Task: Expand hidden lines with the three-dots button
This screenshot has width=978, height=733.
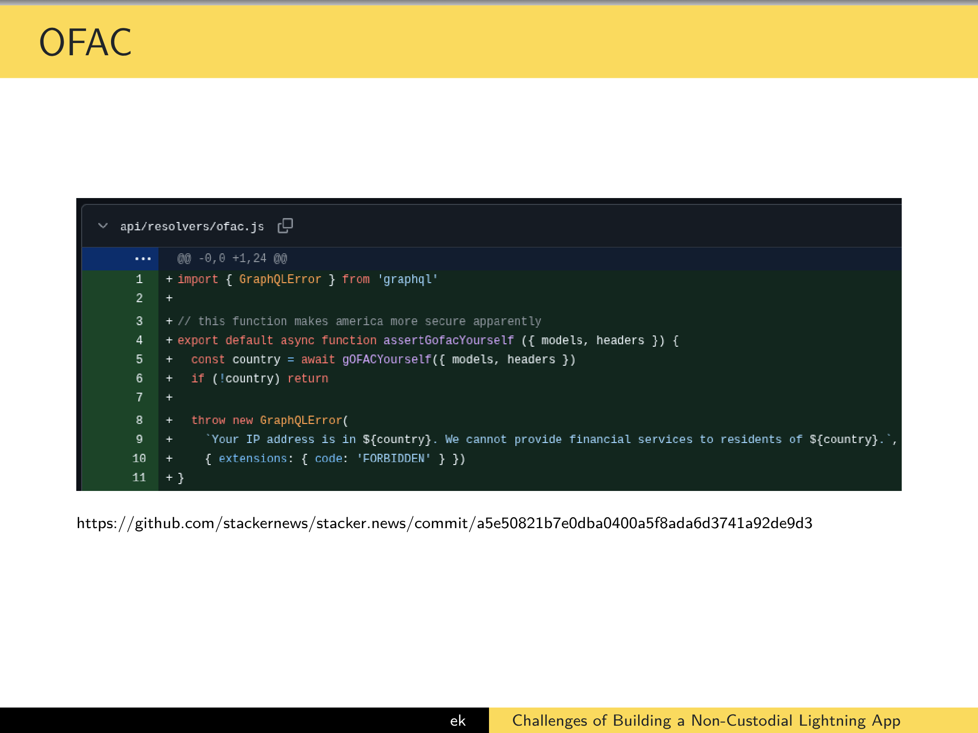Action: pos(142,259)
